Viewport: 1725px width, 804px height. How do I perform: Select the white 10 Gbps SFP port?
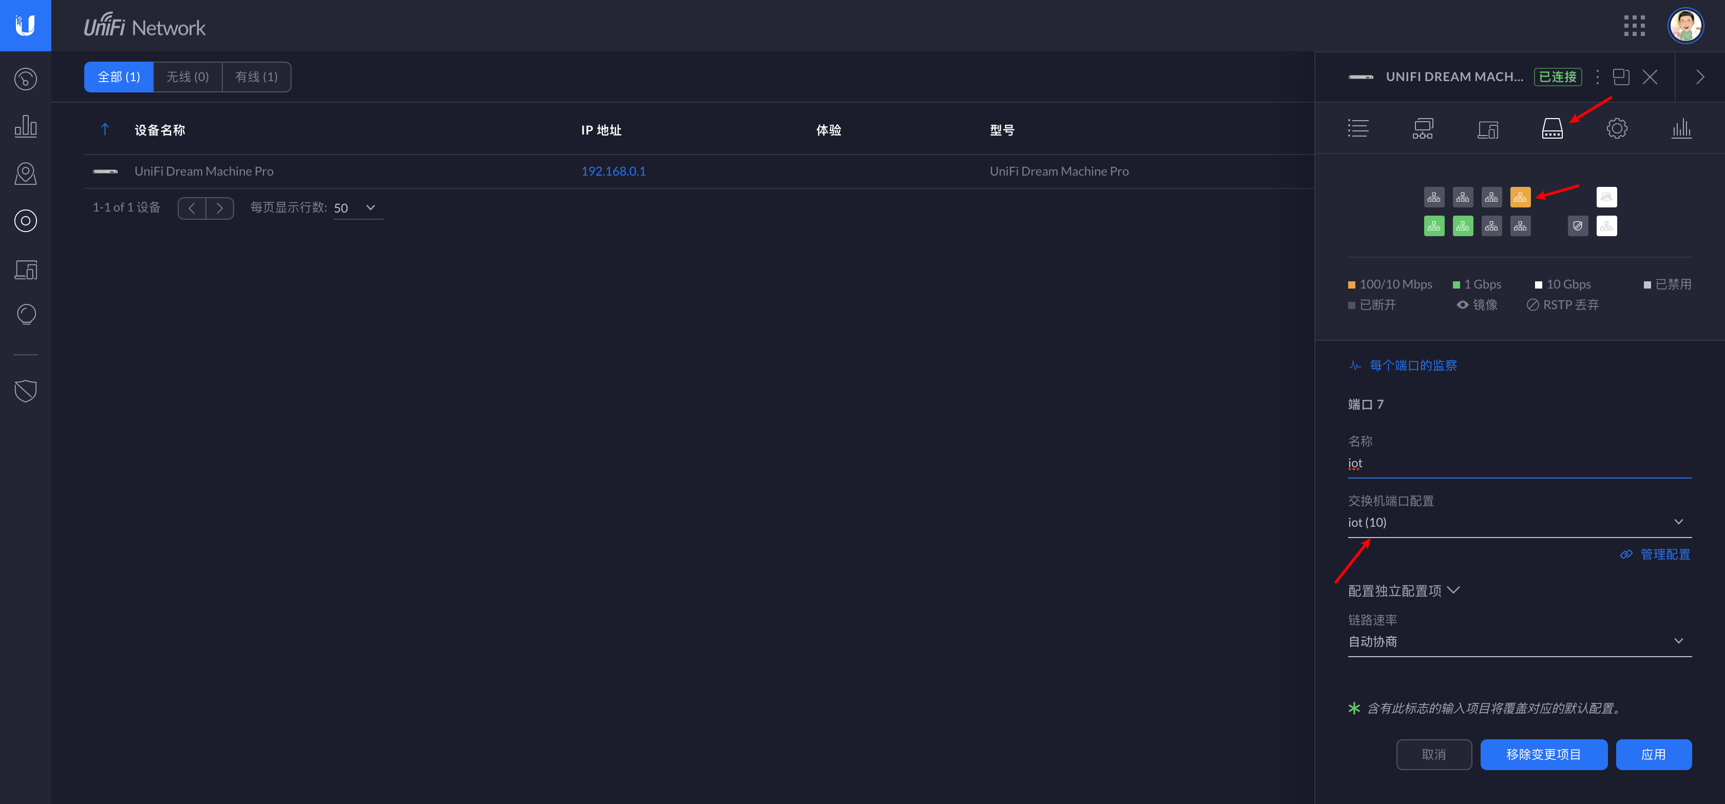click(x=1606, y=226)
